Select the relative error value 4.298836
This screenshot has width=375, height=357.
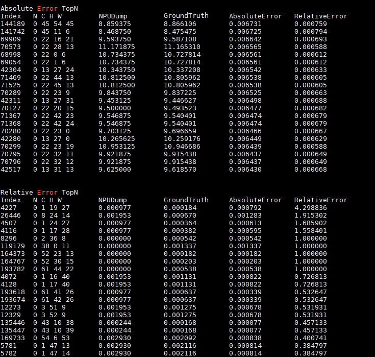point(311,207)
